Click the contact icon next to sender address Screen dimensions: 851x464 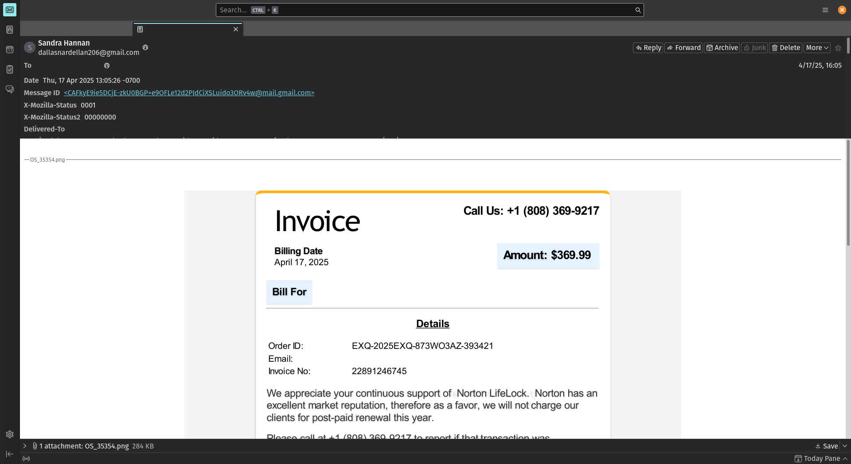(x=145, y=47)
